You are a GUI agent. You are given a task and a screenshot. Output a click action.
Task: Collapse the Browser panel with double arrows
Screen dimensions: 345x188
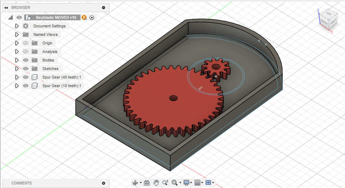pyautogui.click(x=6, y=8)
